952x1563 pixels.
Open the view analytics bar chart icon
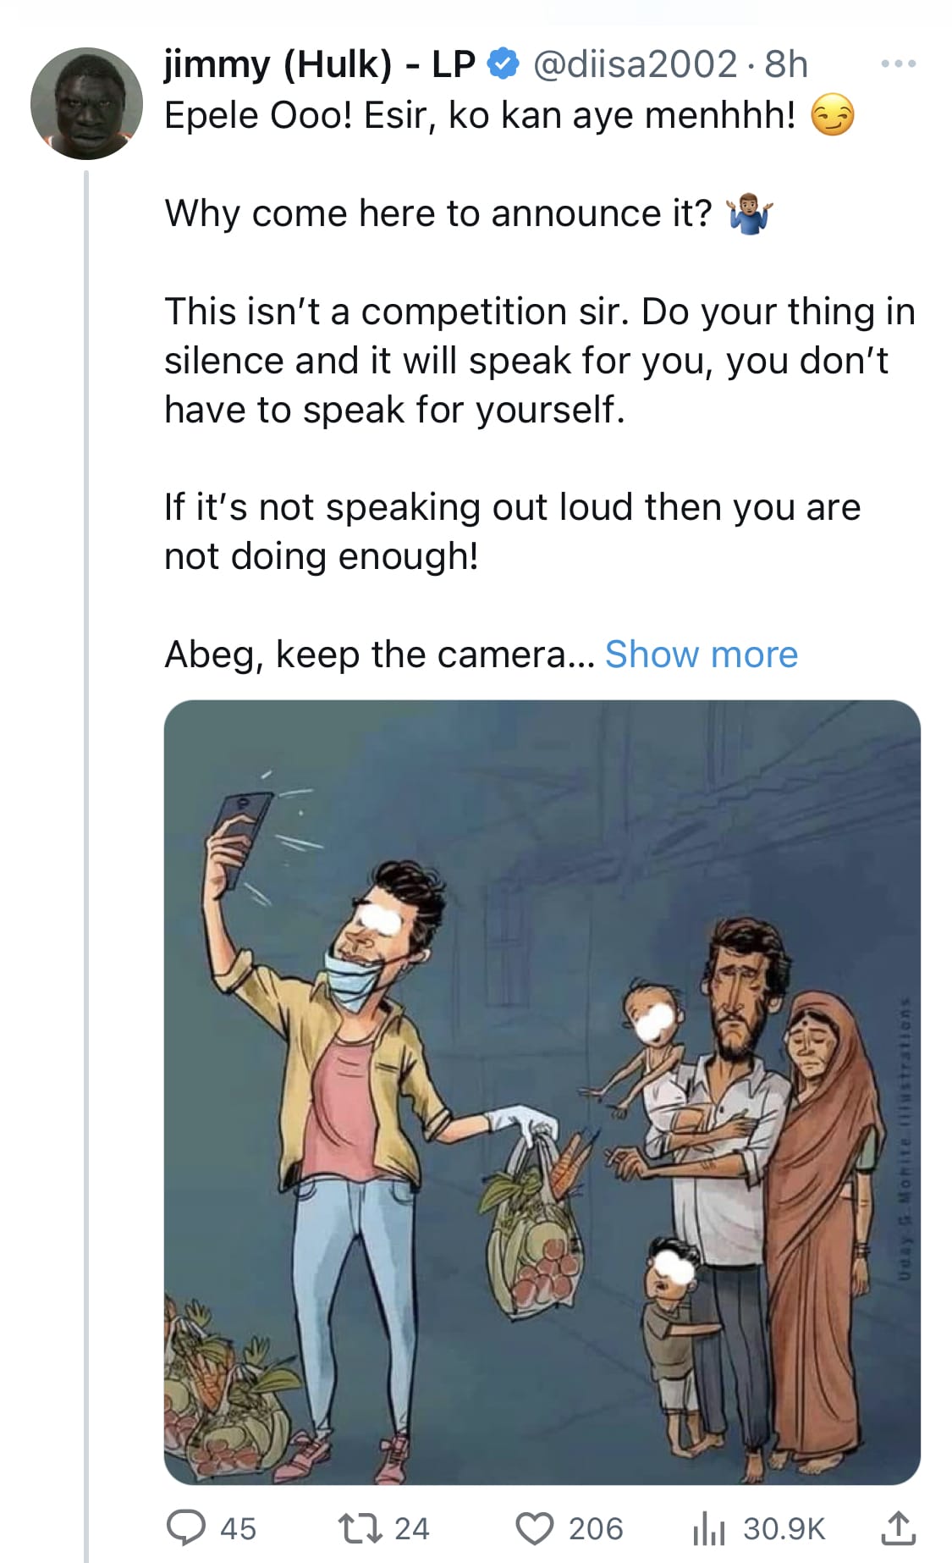pos(707,1527)
